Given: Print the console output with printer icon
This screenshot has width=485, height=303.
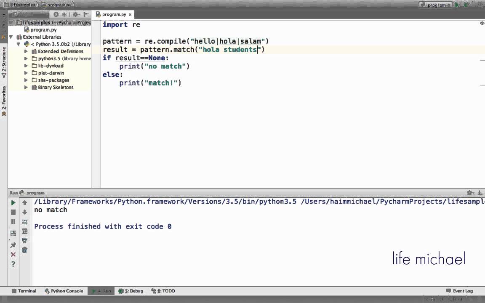Looking at the screenshot, I should [x=24, y=241].
